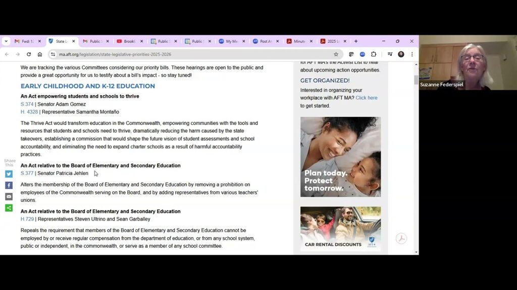The width and height of the screenshot is (517, 290).
Task: Share page on Twitter
Action: click(x=9, y=174)
